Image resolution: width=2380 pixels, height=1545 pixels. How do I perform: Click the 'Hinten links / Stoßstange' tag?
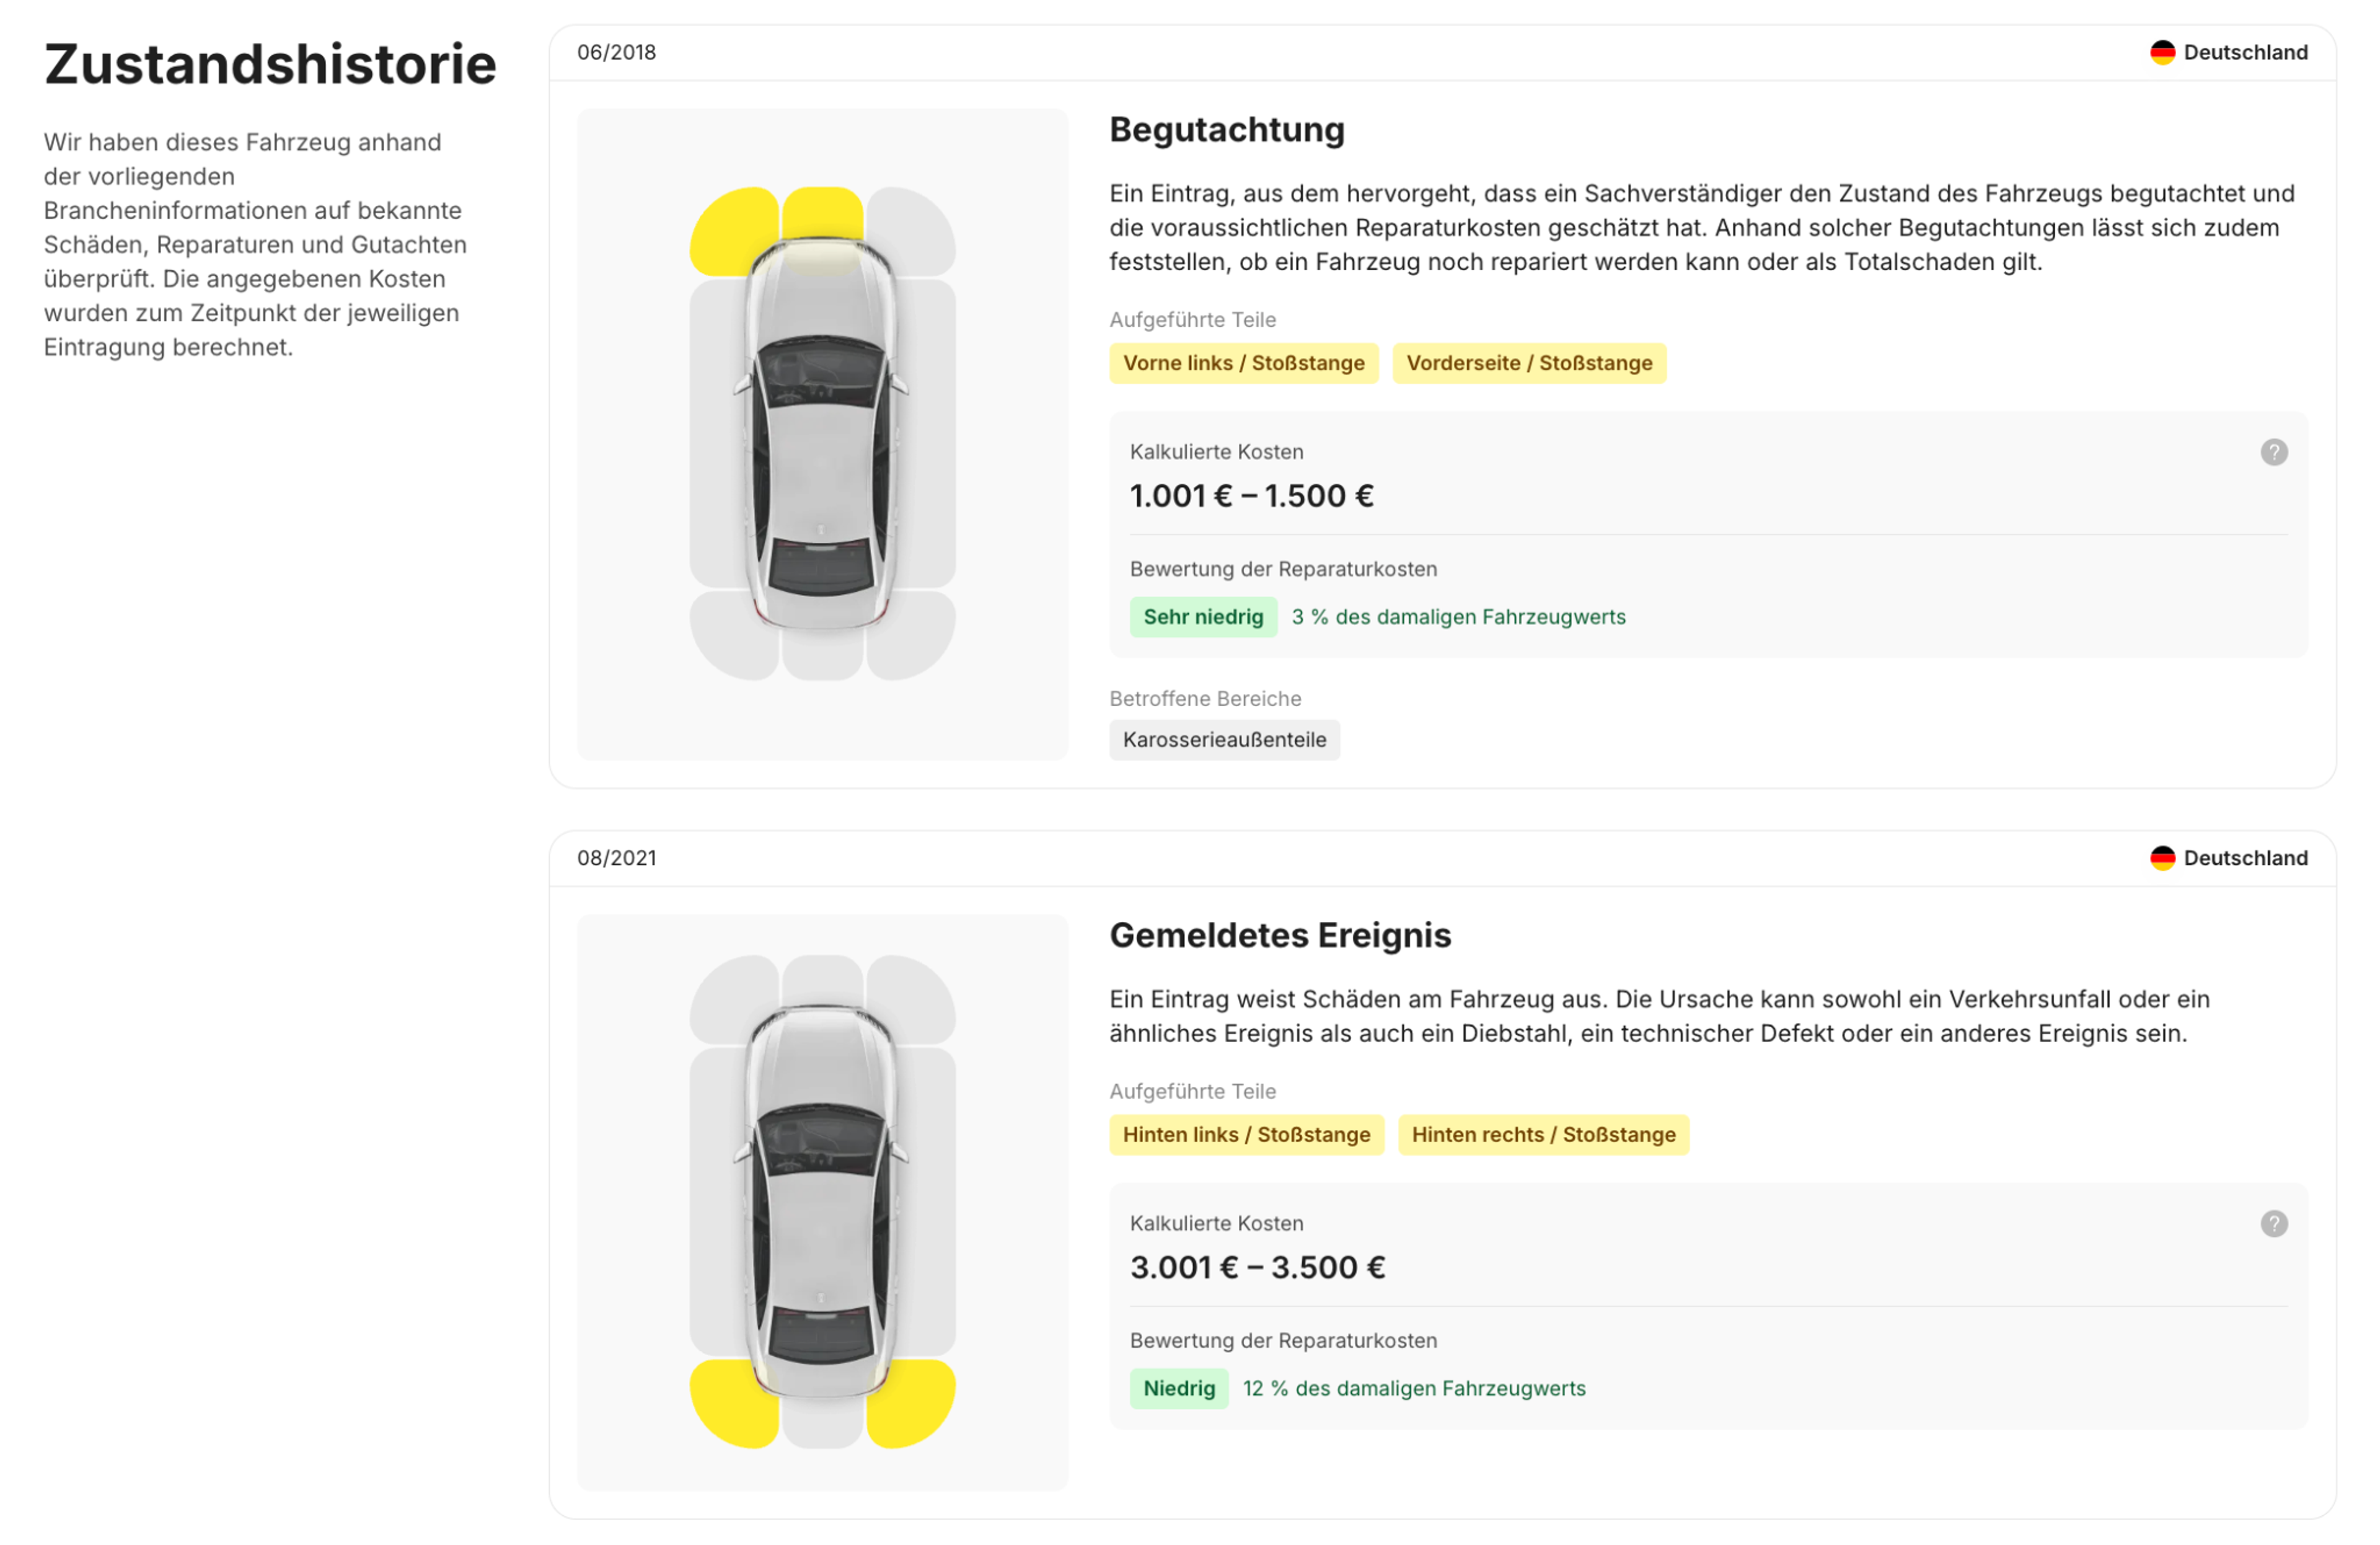(1246, 1135)
